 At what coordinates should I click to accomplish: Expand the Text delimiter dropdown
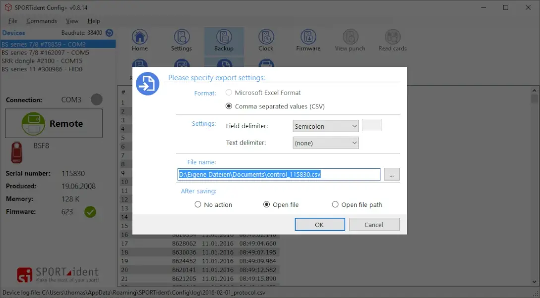tap(326, 143)
